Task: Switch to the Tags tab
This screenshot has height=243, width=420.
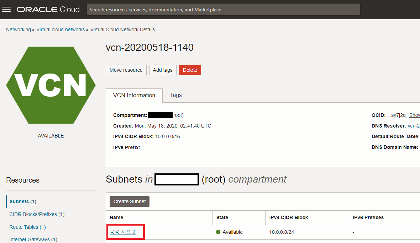Action: pos(175,95)
